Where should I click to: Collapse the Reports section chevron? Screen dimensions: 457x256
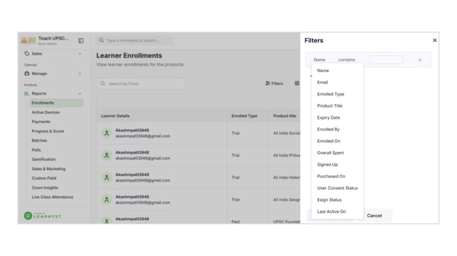coord(80,93)
